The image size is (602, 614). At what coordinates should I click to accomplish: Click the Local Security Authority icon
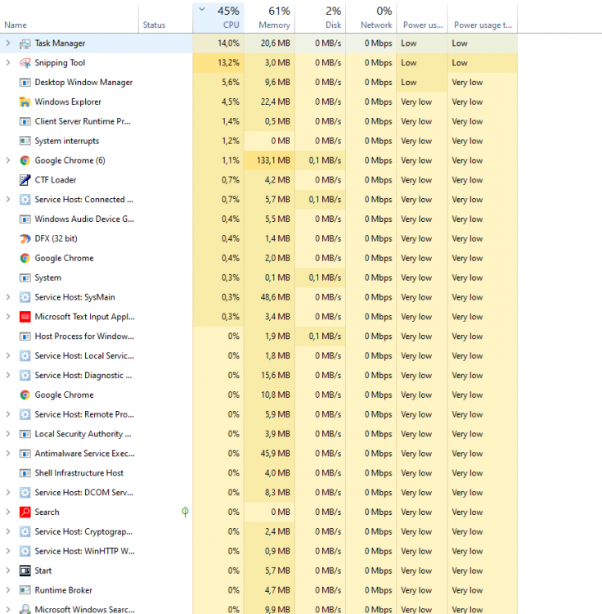coord(25,434)
